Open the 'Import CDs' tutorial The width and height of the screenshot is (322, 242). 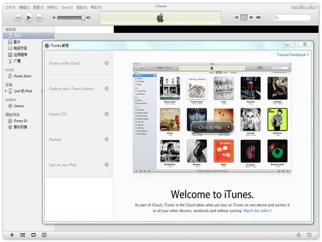click(79, 114)
